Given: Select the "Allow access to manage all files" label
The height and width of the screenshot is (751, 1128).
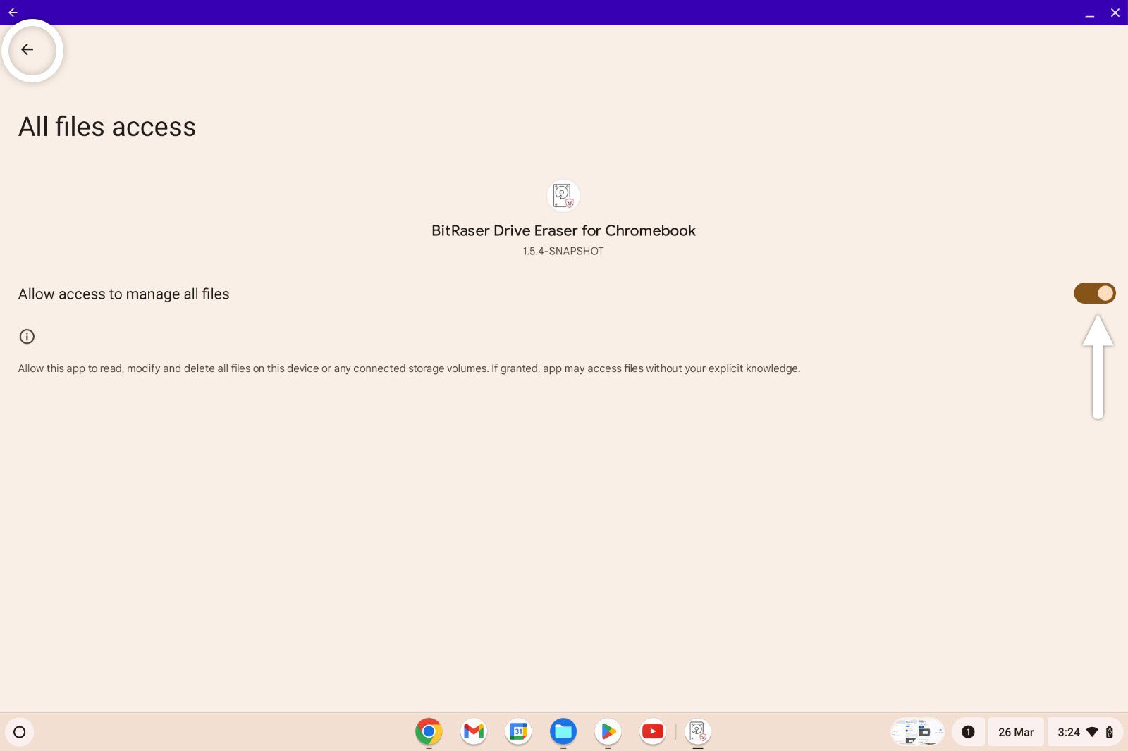Looking at the screenshot, I should click(124, 294).
